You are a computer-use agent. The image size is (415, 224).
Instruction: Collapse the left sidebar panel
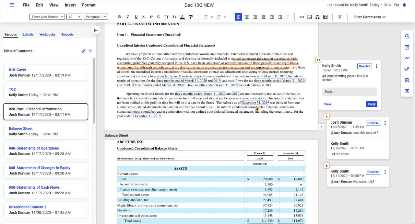[96, 30]
